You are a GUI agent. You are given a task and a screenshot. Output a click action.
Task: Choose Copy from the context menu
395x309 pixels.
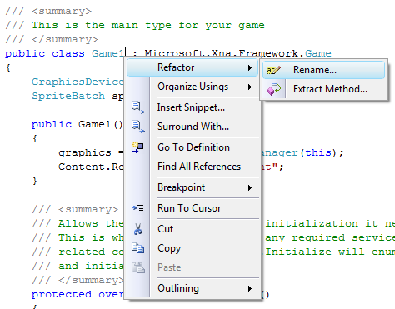192,248
